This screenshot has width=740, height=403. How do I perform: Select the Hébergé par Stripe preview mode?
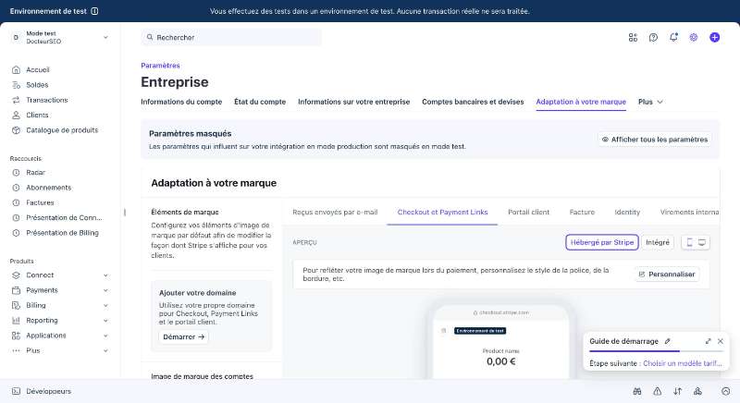click(602, 242)
